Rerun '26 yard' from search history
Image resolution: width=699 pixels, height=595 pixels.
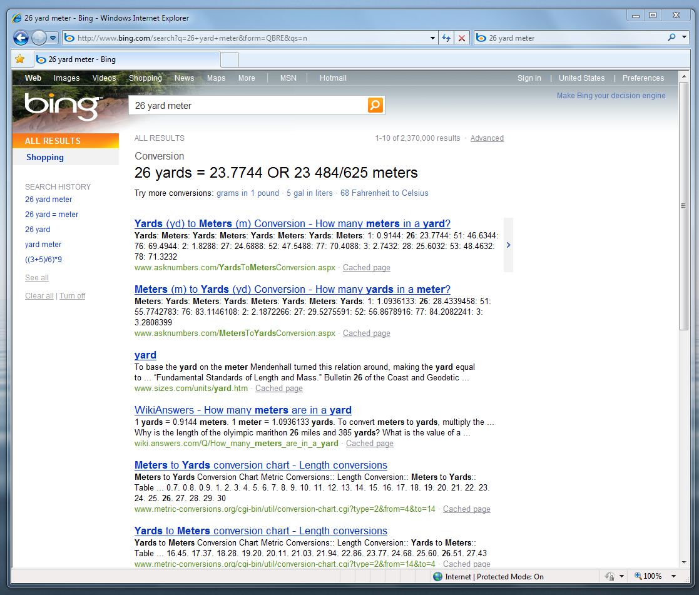(38, 230)
